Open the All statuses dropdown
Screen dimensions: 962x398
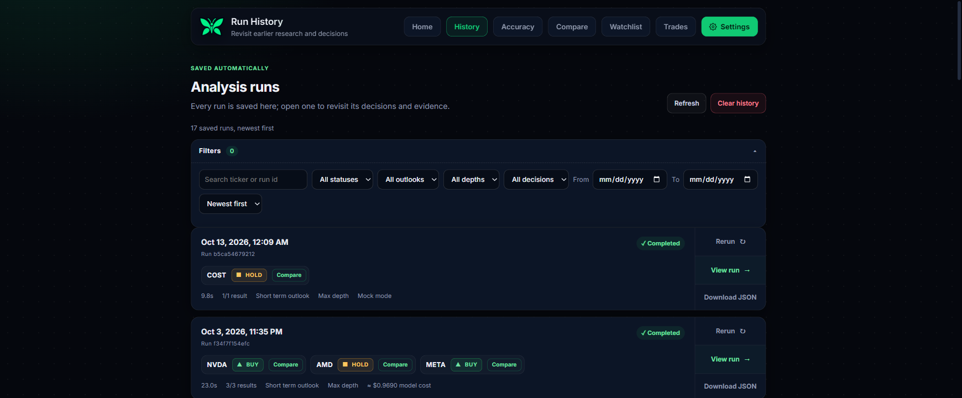[x=342, y=180]
